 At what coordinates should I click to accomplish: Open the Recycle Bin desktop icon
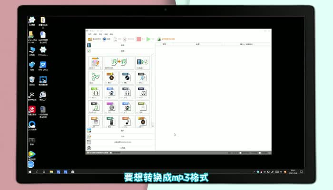coord(32,81)
